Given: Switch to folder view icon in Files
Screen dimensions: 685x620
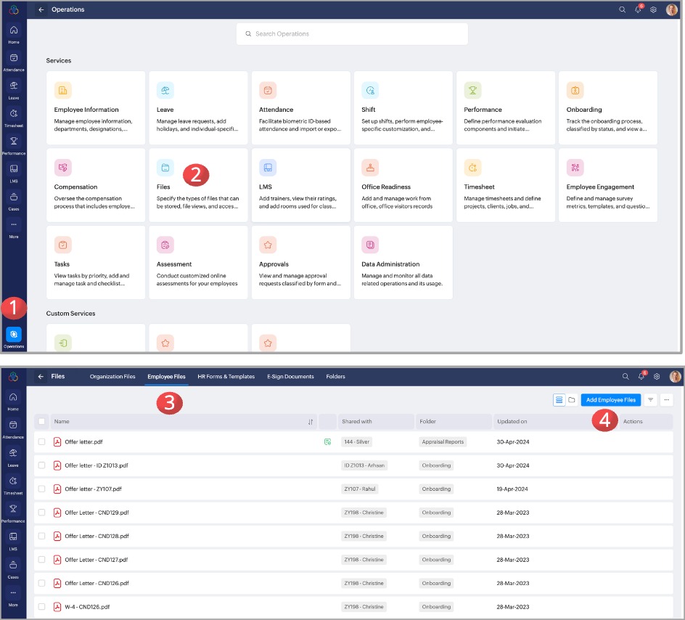Looking at the screenshot, I should 572,399.
